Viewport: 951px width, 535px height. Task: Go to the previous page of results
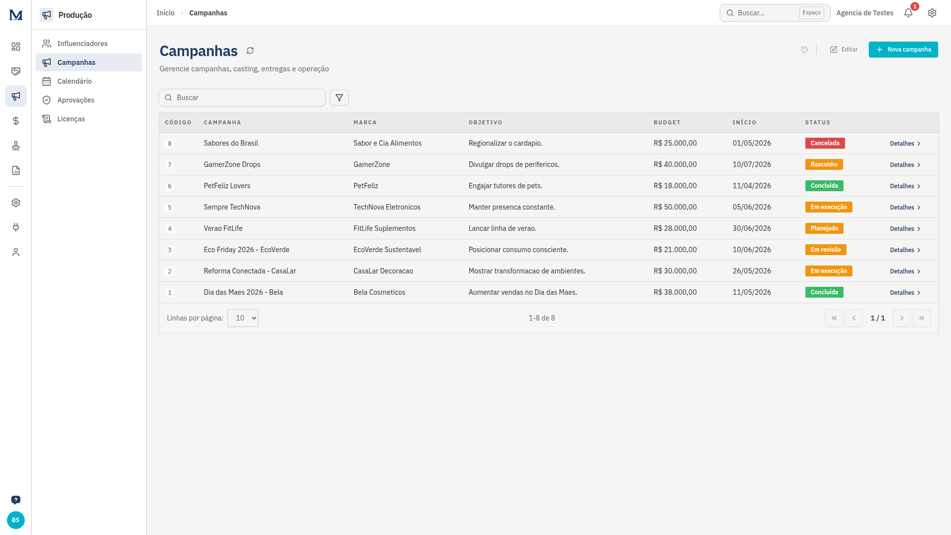[854, 318]
